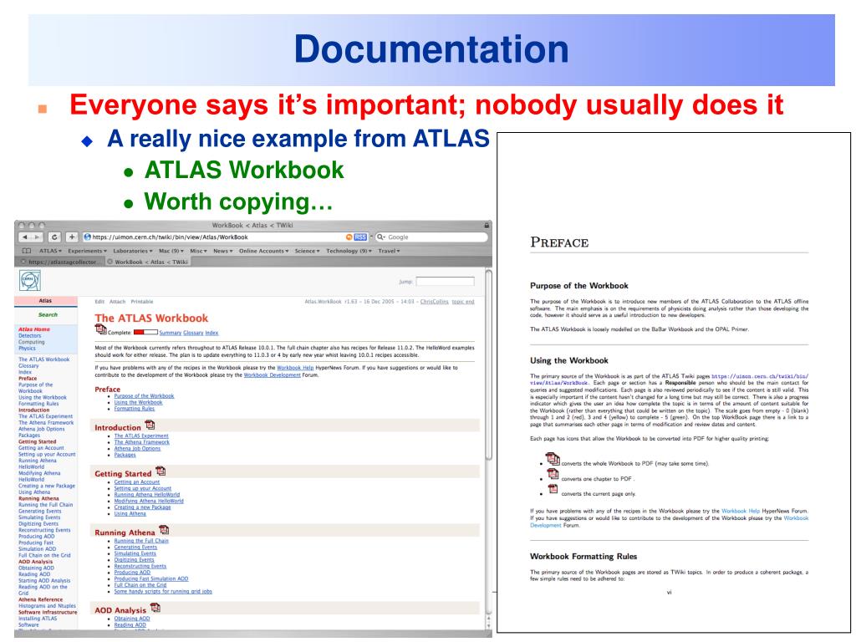Select 'Atlas Home' in the sidebar

click(33, 329)
